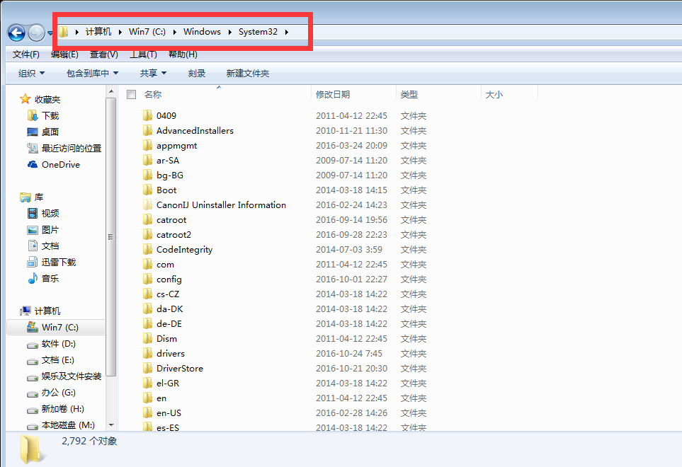Select the Win7 (C:) drive in sidebar

point(56,327)
